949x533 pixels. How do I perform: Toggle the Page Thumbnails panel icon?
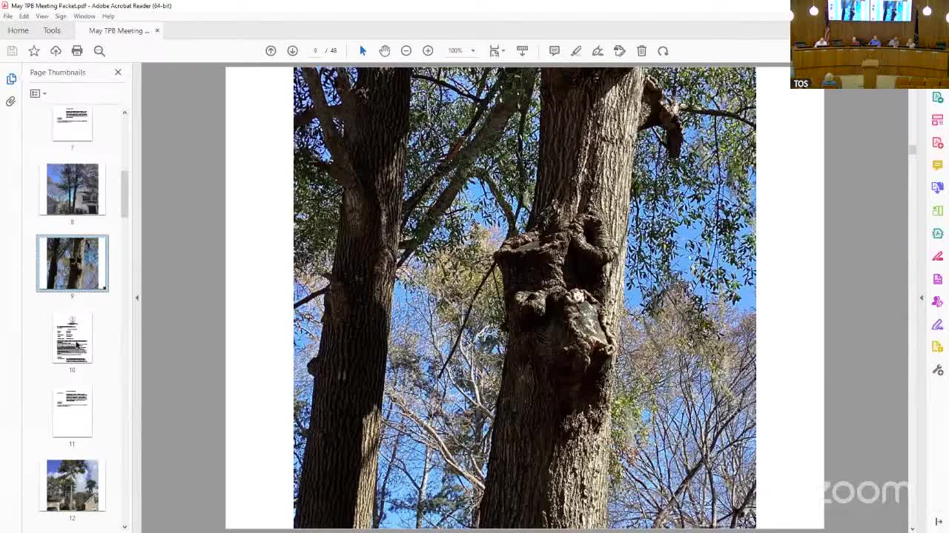(x=11, y=78)
